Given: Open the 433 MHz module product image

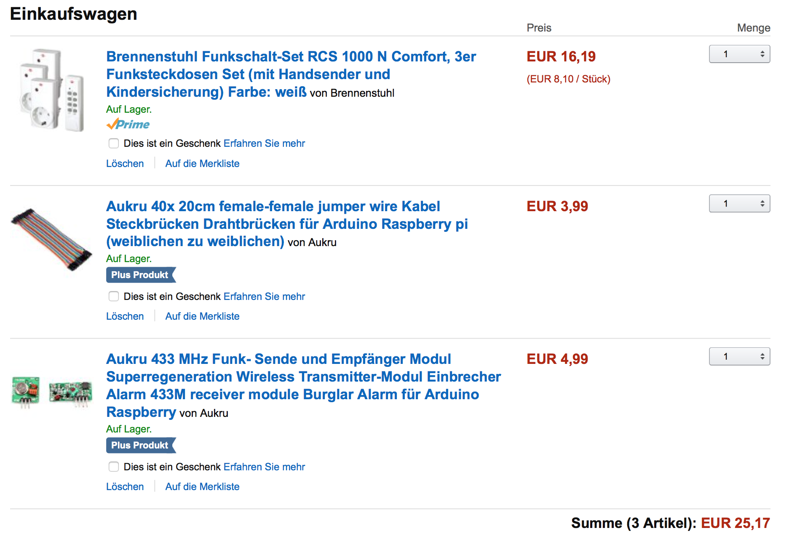Looking at the screenshot, I should pos(51,392).
